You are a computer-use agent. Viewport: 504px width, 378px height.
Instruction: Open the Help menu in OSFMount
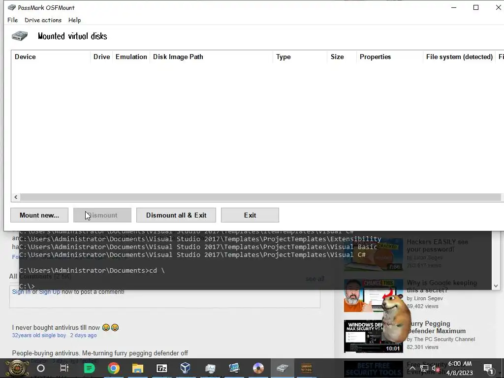click(x=75, y=20)
